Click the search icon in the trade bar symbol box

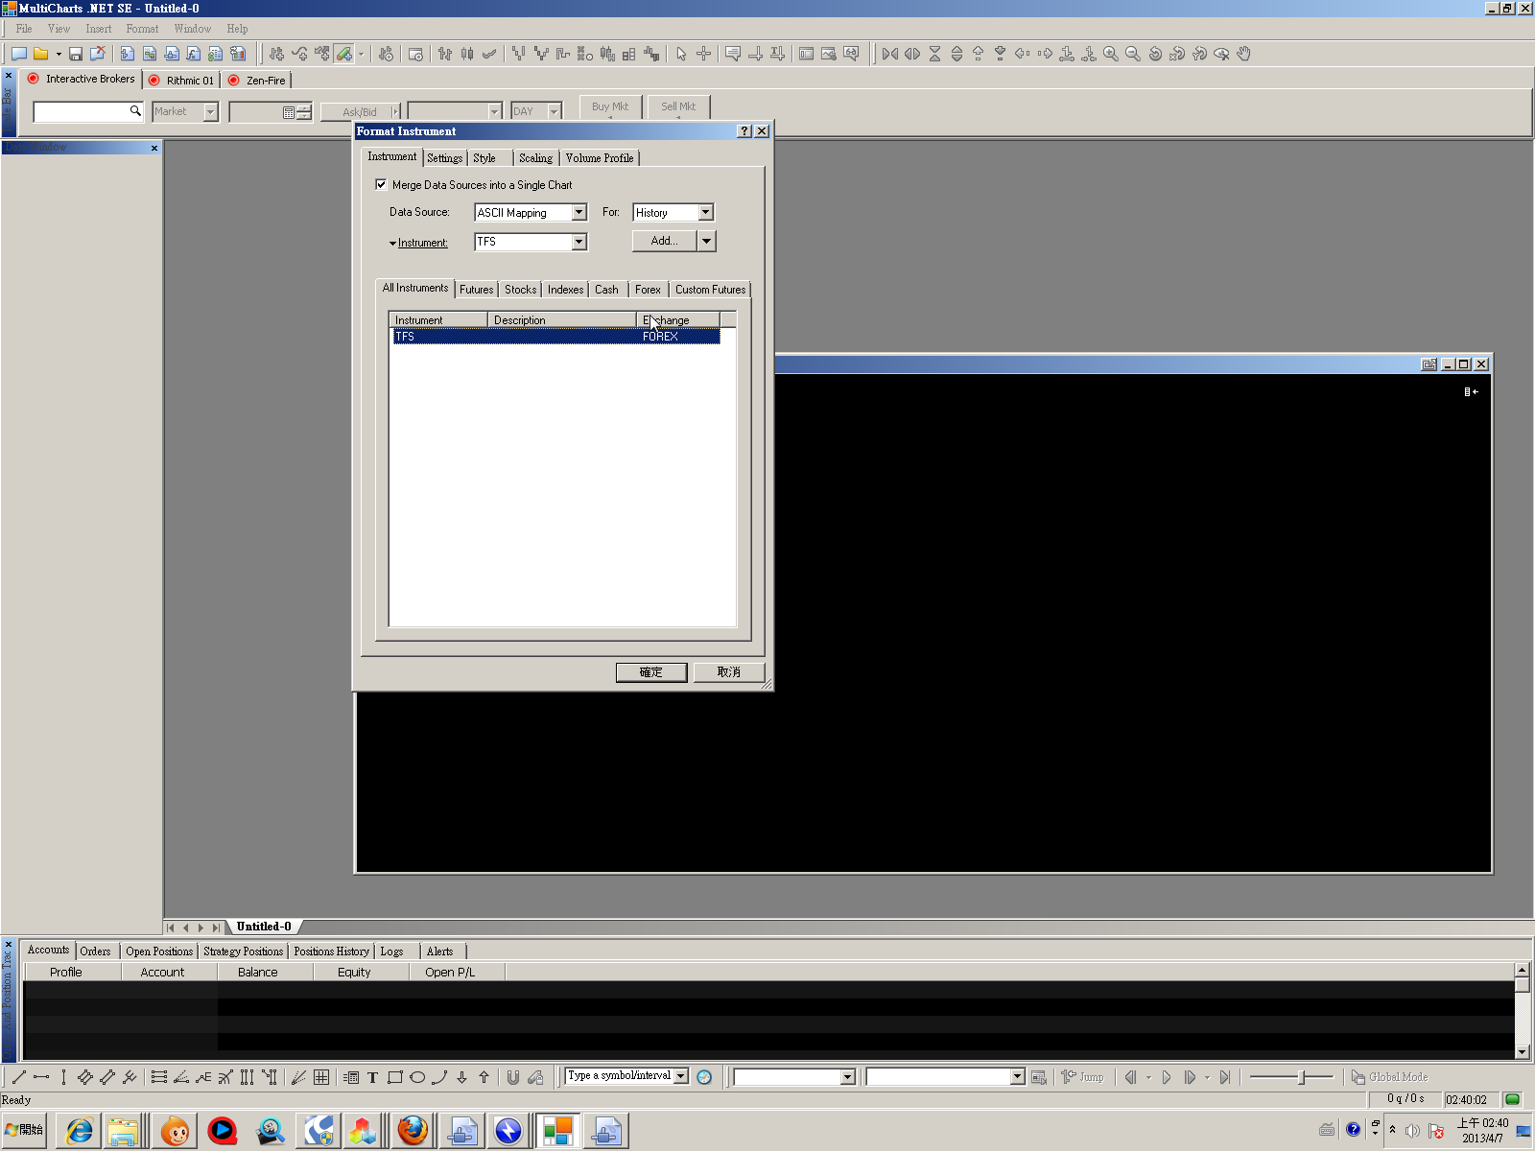point(135,111)
